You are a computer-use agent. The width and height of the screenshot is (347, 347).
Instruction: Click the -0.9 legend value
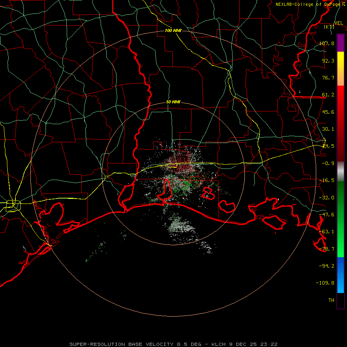[328, 163]
